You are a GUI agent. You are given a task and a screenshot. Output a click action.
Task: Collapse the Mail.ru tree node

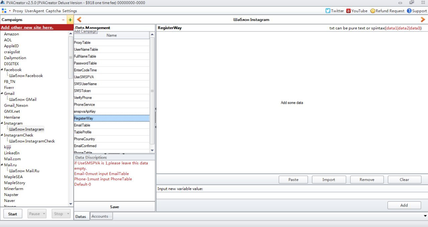tap(2, 165)
